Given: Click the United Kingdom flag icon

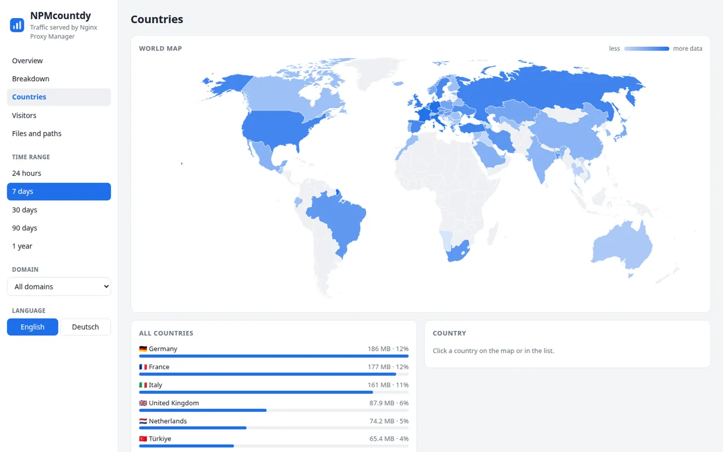Looking at the screenshot, I should [143, 403].
